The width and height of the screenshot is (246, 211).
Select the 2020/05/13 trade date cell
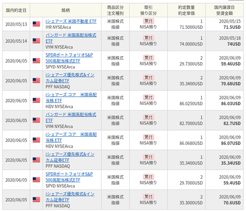(x=16, y=24)
